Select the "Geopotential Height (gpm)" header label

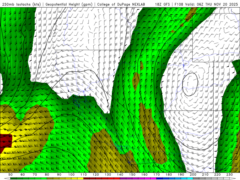pyautogui.click(x=69, y=4)
